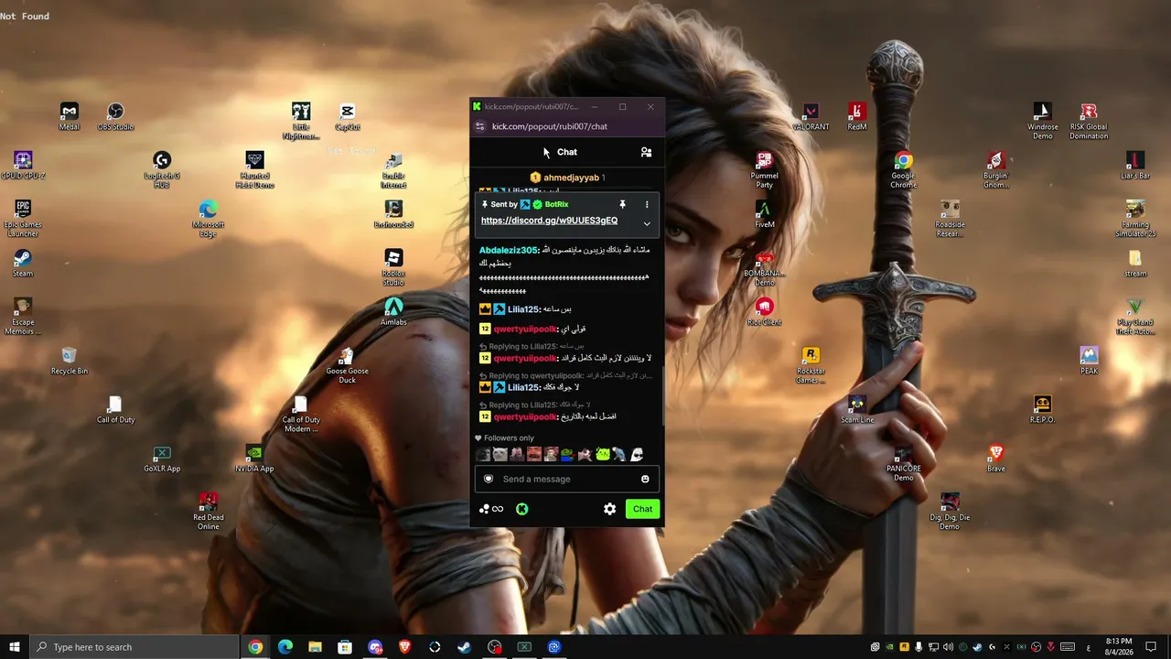The height and width of the screenshot is (659, 1171).
Task: Select the Goose Goose Duck desktop icon
Action: 347,365
